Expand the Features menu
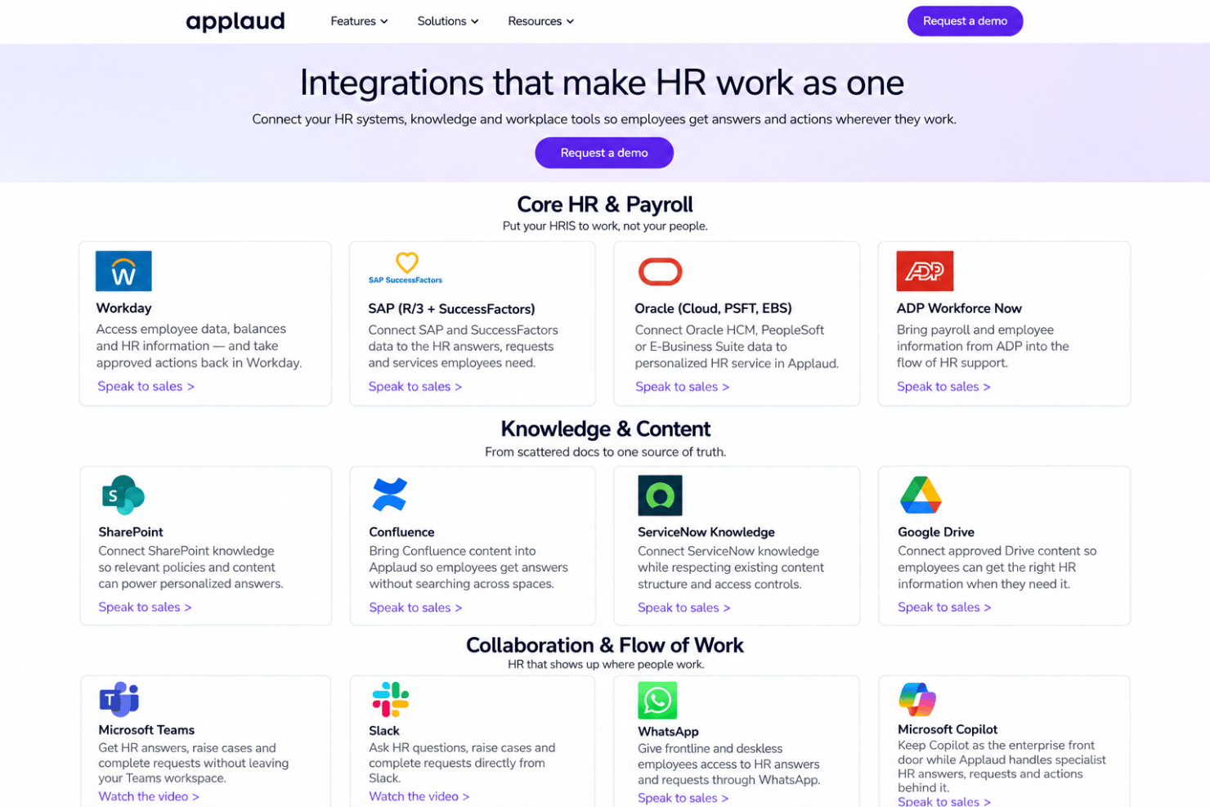1210x807 pixels. point(359,21)
